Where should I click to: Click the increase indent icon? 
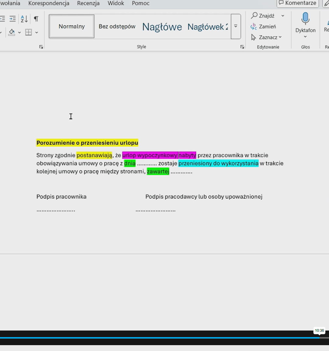[x=12, y=19]
